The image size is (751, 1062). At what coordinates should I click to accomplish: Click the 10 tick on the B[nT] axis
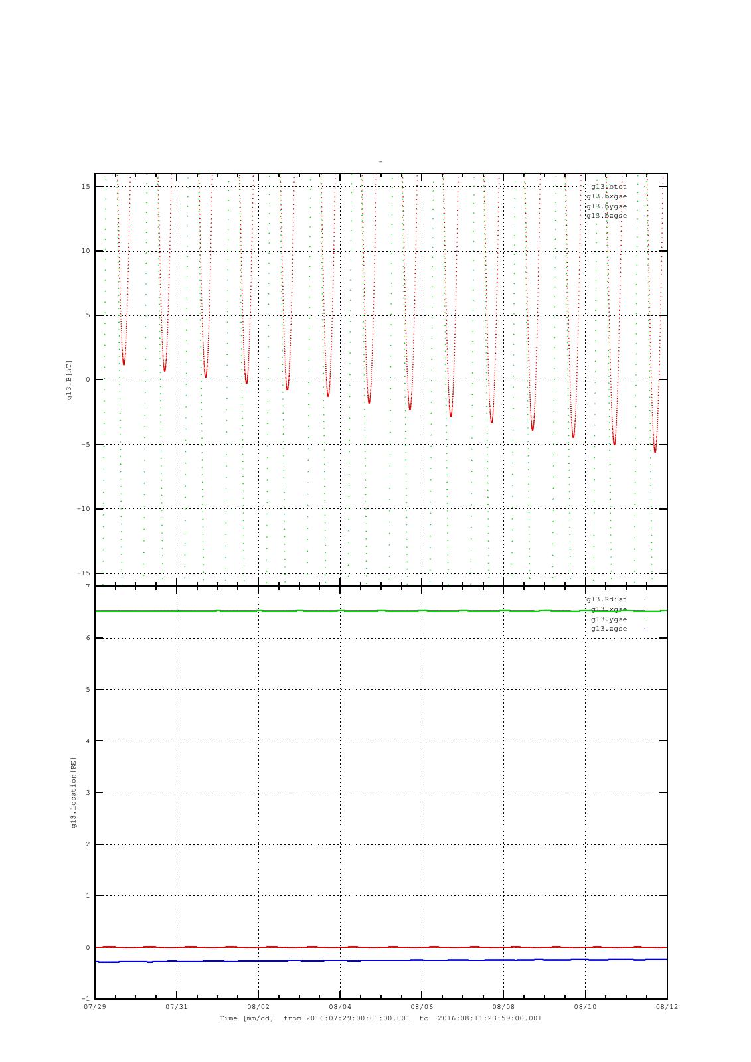(x=86, y=251)
